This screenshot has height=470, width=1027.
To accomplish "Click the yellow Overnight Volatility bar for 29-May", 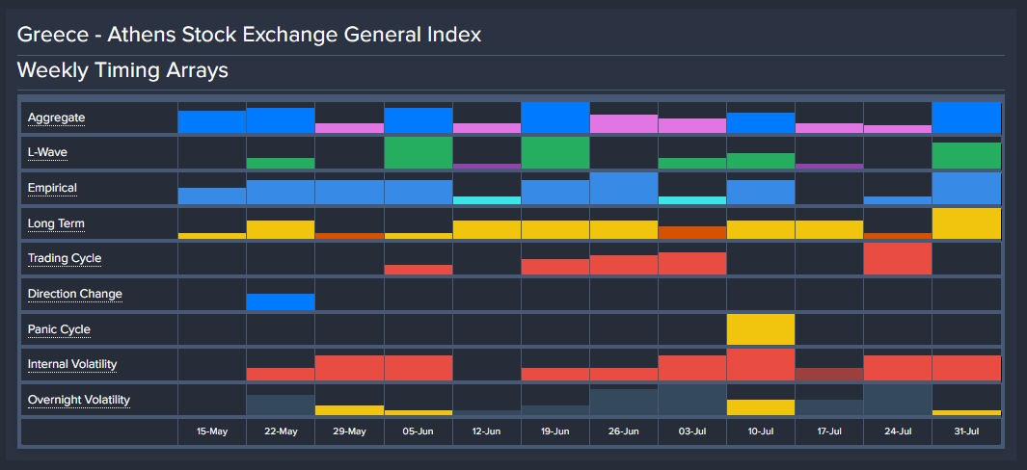I will click(x=349, y=410).
